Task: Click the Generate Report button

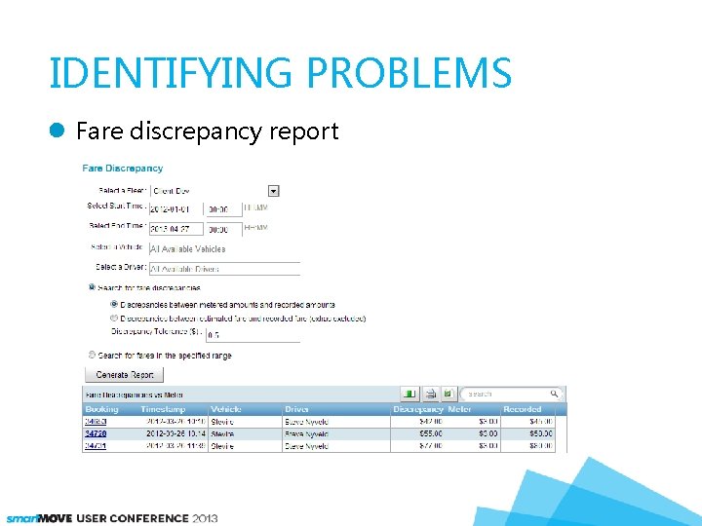Action: [x=125, y=375]
